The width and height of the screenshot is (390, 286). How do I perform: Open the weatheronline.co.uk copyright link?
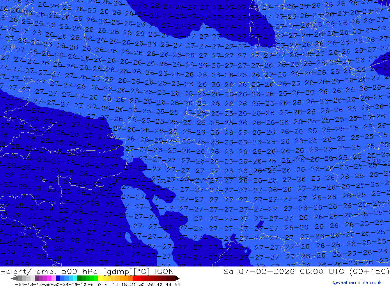(357, 282)
